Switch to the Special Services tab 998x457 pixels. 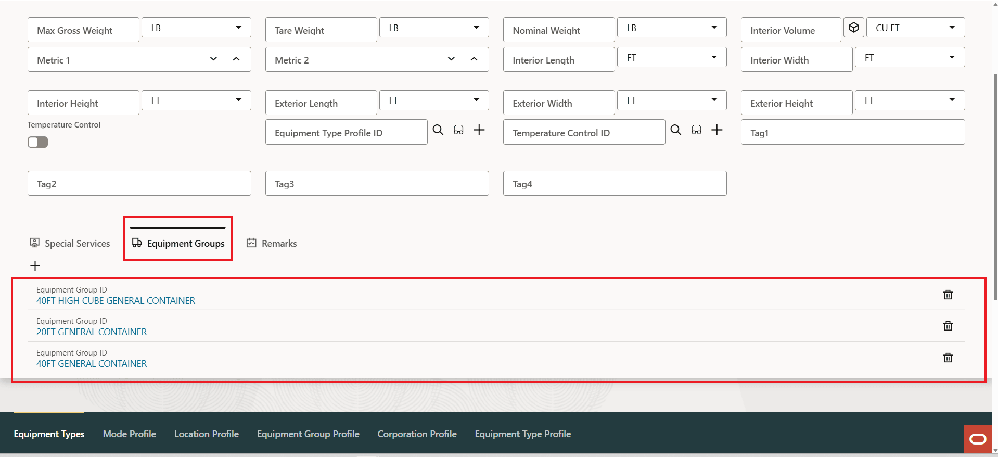pyautogui.click(x=70, y=243)
